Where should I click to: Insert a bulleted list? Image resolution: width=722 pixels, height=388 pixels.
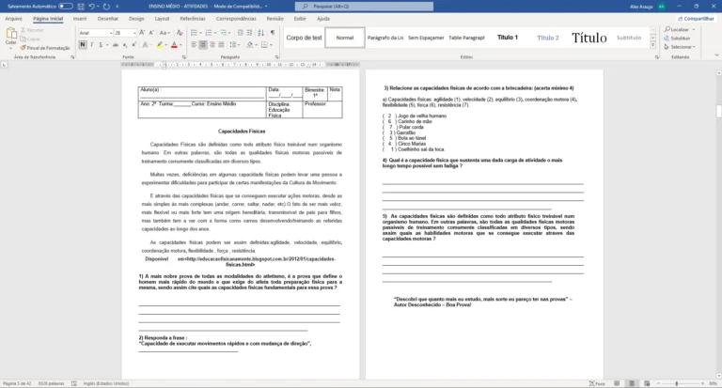click(194, 33)
